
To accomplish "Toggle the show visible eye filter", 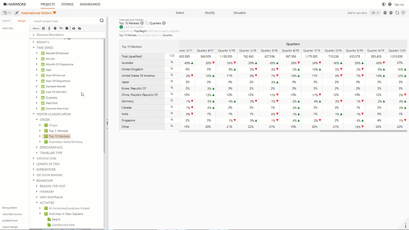I will pos(73,28).
